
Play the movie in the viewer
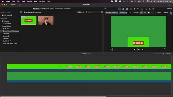[138, 50]
